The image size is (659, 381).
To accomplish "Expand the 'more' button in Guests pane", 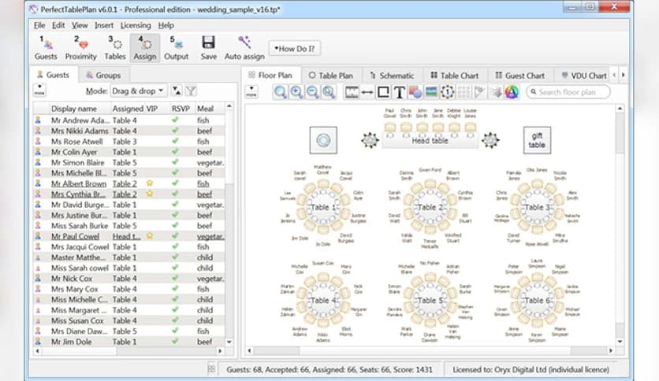I will click(39, 91).
